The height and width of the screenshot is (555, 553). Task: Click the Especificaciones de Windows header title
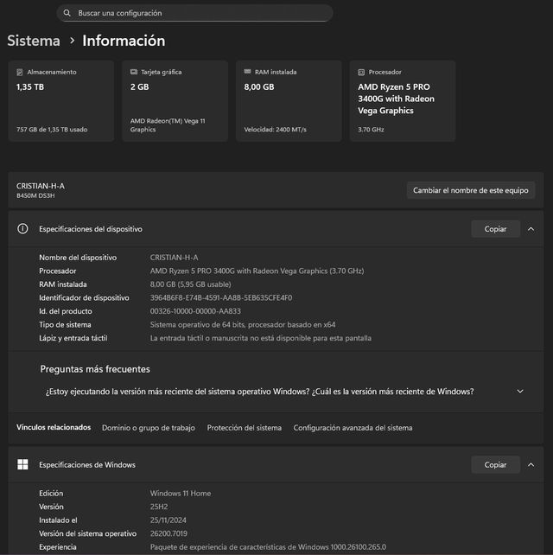pos(87,465)
